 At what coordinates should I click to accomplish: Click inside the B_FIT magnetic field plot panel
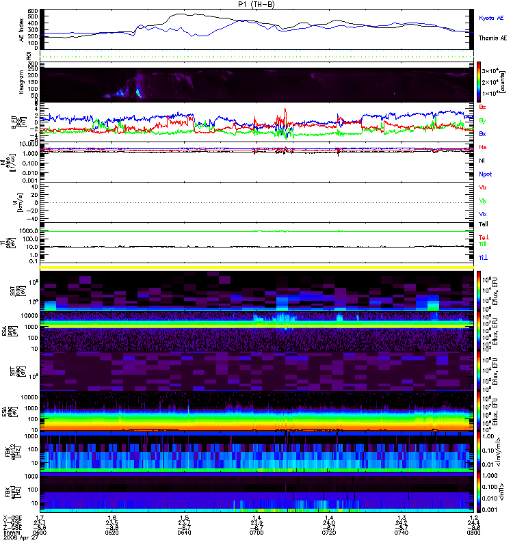tap(256, 122)
